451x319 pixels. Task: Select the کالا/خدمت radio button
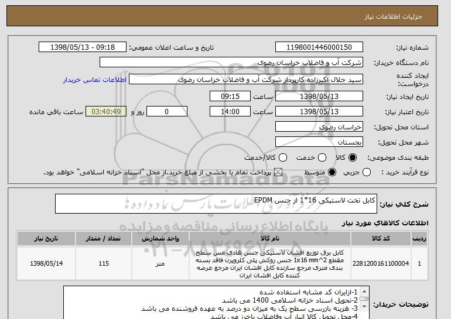click(283, 157)
